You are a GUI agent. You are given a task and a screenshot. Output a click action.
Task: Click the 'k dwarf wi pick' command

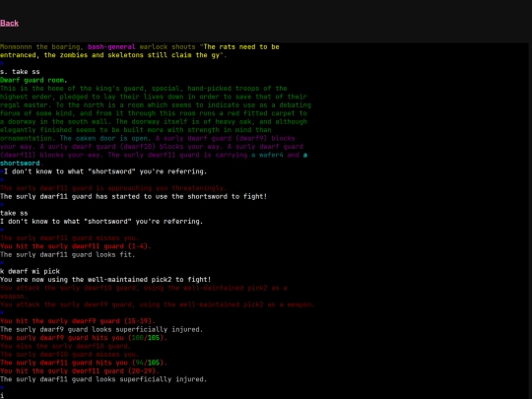(30, 272)
